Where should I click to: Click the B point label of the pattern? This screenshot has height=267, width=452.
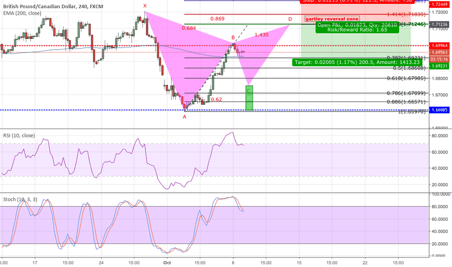click(233, 37)
